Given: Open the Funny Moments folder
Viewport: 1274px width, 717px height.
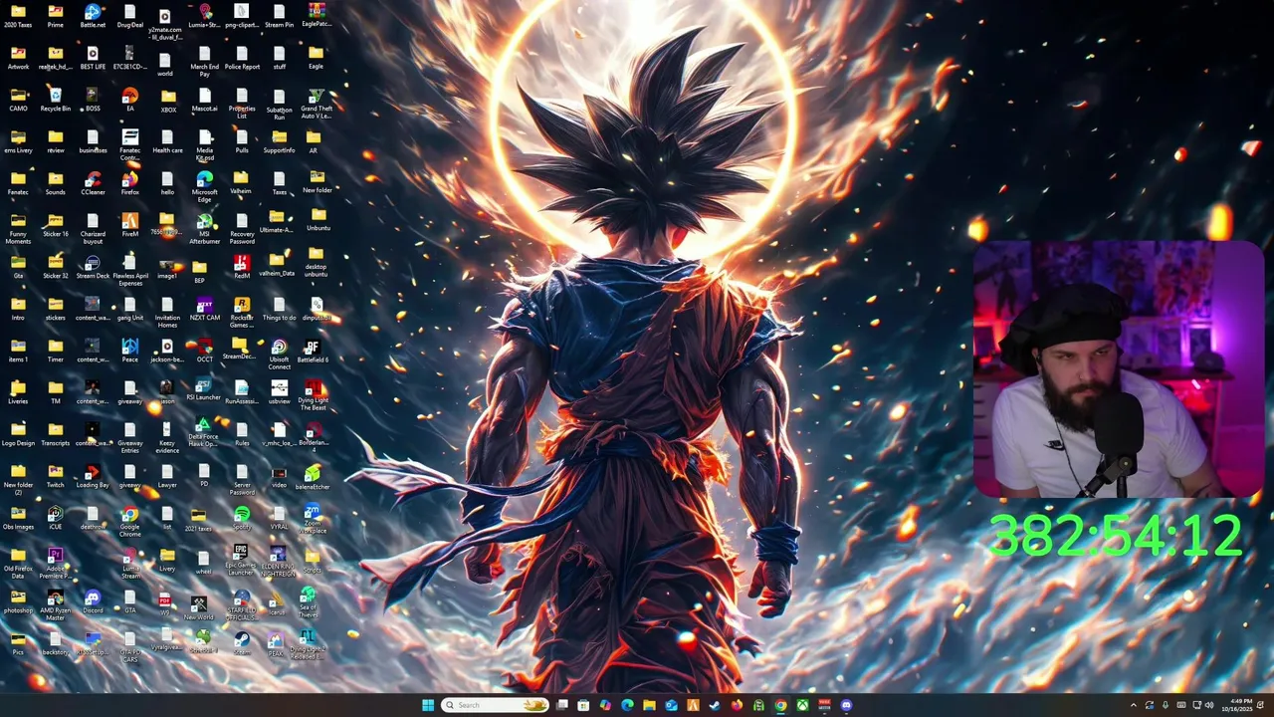Looking at the screenshot, I should tap(18, 228).
